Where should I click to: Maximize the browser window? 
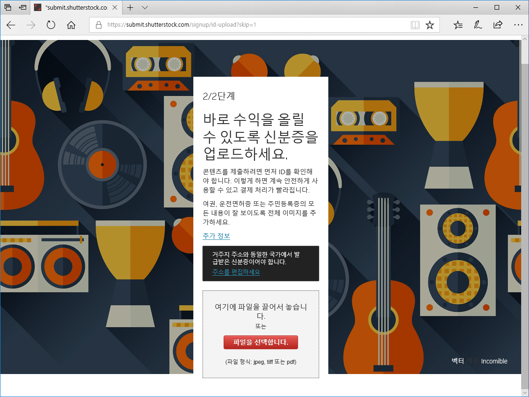[497, 7]
